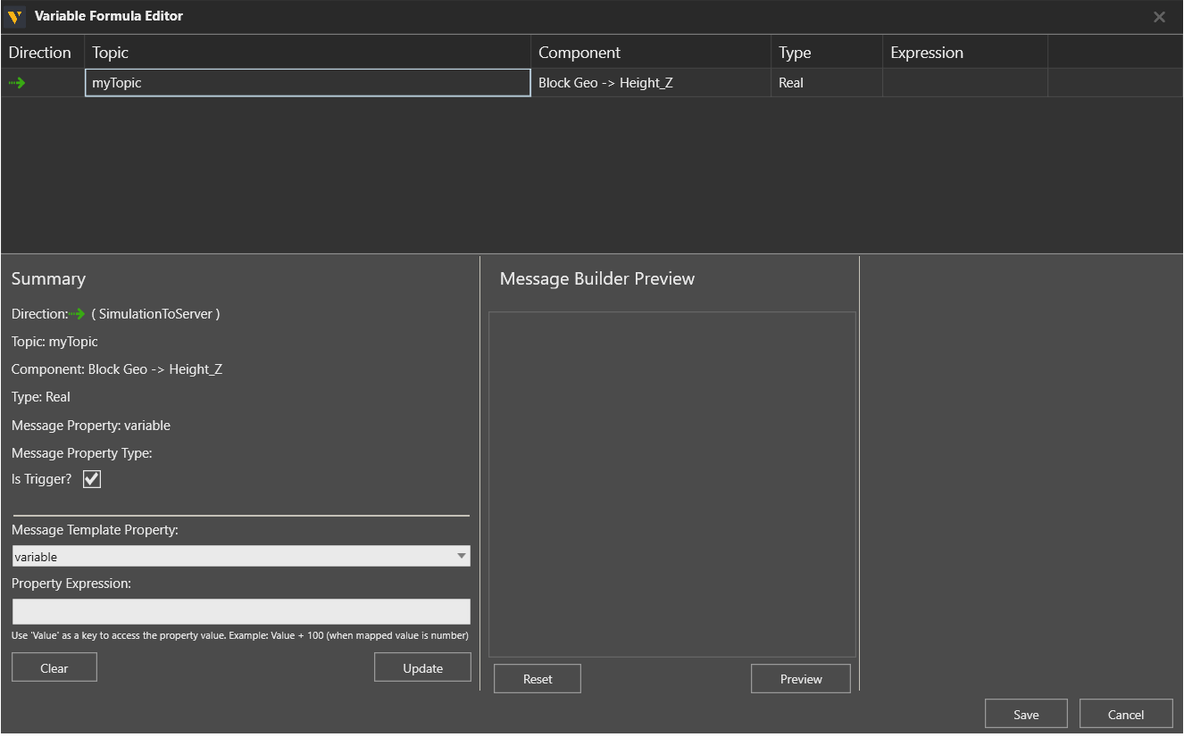Click the Direction column header
The image size is (1184, 737).
pos(40,53)
